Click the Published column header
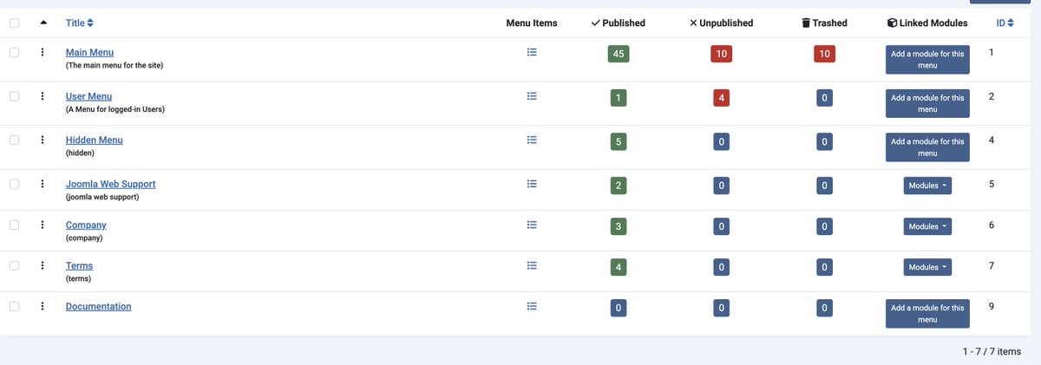Viewport: 1041px width, 365px height. click(619, 23)
